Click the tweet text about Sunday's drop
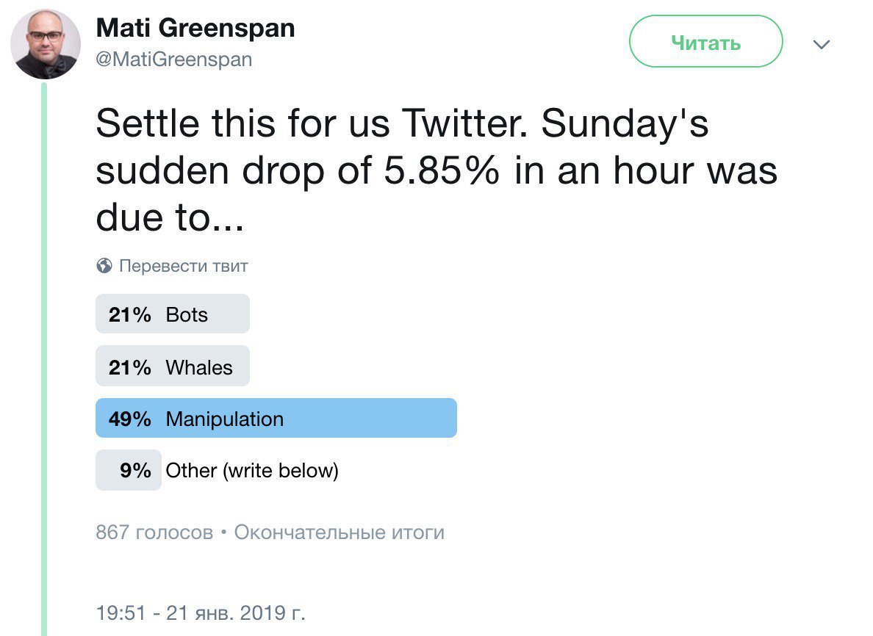 click(x=436, y=171)
